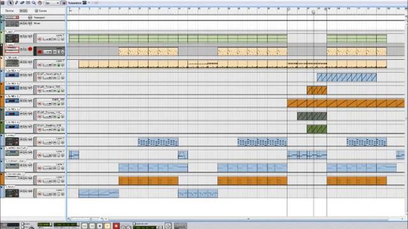Click the horizontal scrollbar below arrangement

(248, 219)
